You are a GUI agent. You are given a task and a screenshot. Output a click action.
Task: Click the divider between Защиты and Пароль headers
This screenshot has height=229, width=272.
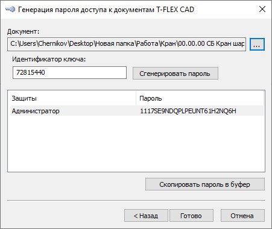click(136, 98)
